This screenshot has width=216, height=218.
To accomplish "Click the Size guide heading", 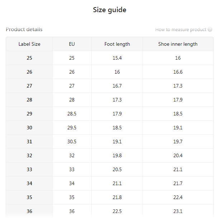I will point(110,10).
